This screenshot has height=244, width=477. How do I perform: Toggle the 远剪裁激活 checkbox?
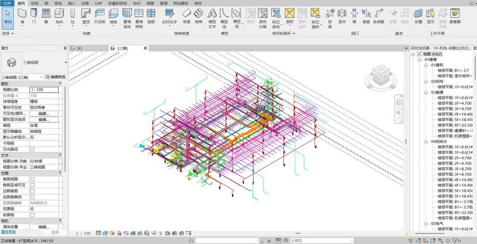coord(32,197)
